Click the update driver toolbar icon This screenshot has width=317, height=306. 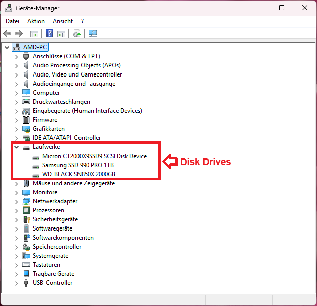click(76, 34)
